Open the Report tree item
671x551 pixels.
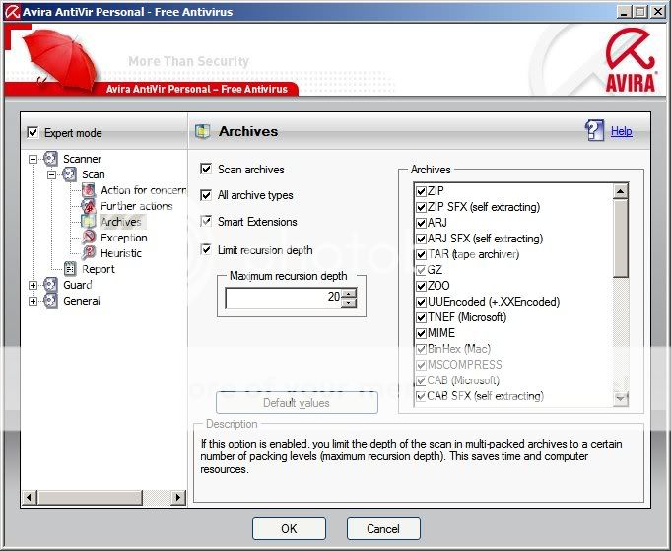(98, 269)
